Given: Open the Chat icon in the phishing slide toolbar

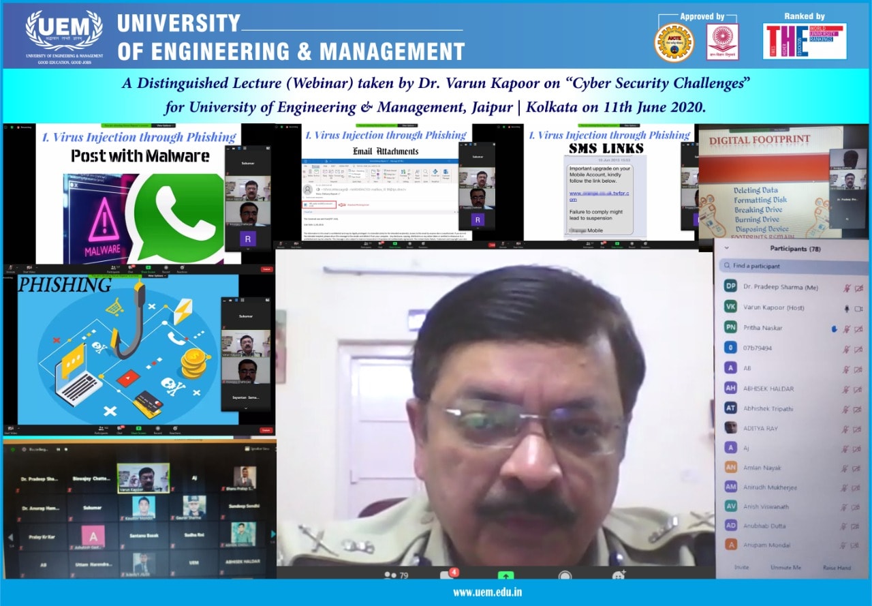Looking at the screenshot, I should point(119,429).
